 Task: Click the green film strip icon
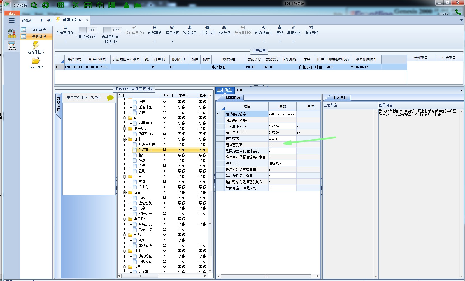click(88, 5)
